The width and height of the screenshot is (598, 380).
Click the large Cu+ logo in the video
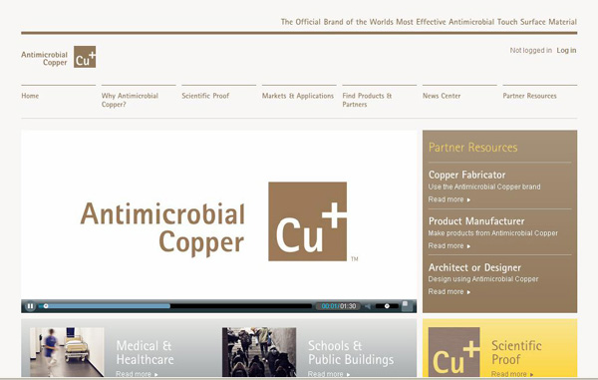pyautogui.click(x=308, y=221)
